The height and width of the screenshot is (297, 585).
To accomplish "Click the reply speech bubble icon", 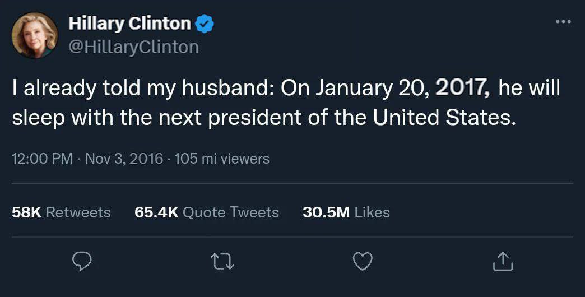I will coord(83,261).
